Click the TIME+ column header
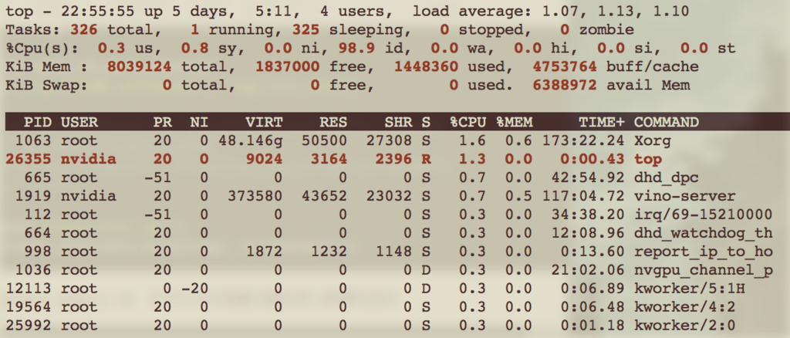Image resolution: width=790 pixels, height=338 pixels. (602, 122)
